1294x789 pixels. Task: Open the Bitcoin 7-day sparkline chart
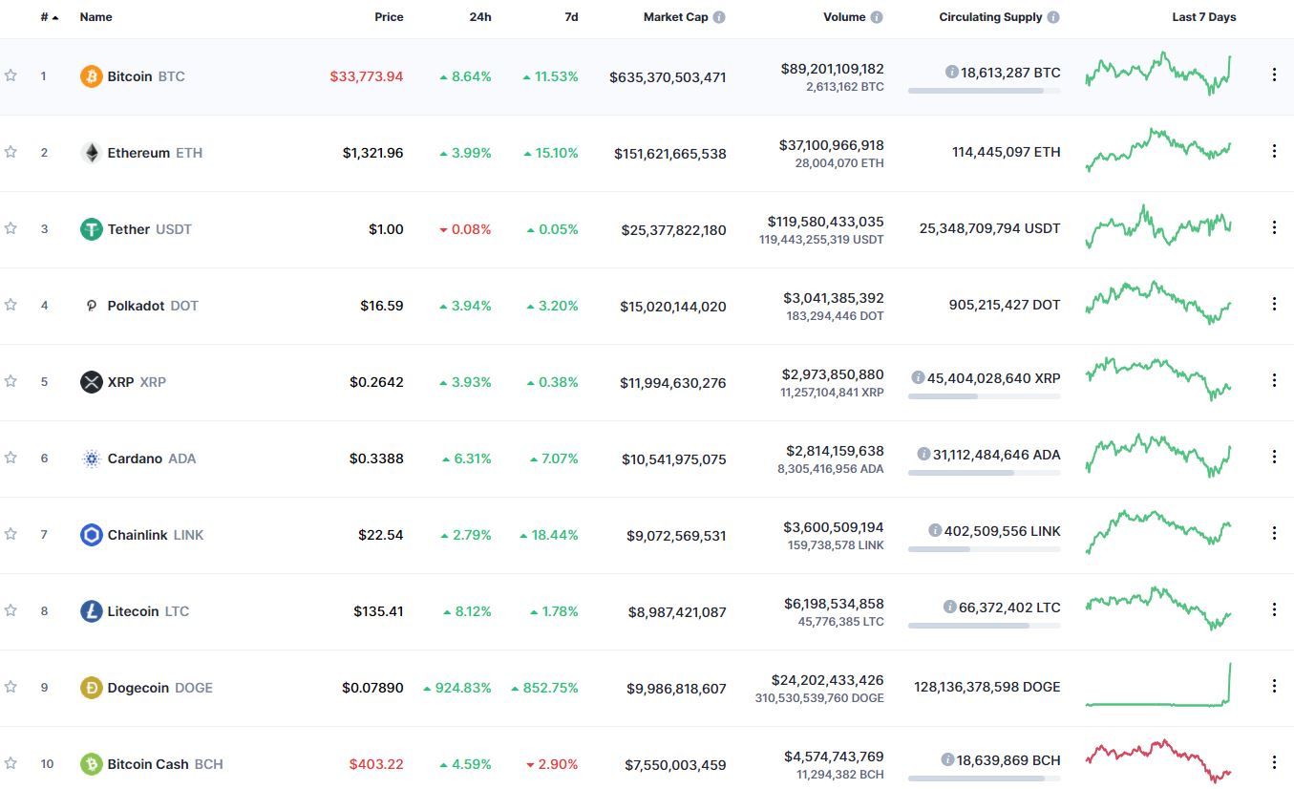point(1158,74)
